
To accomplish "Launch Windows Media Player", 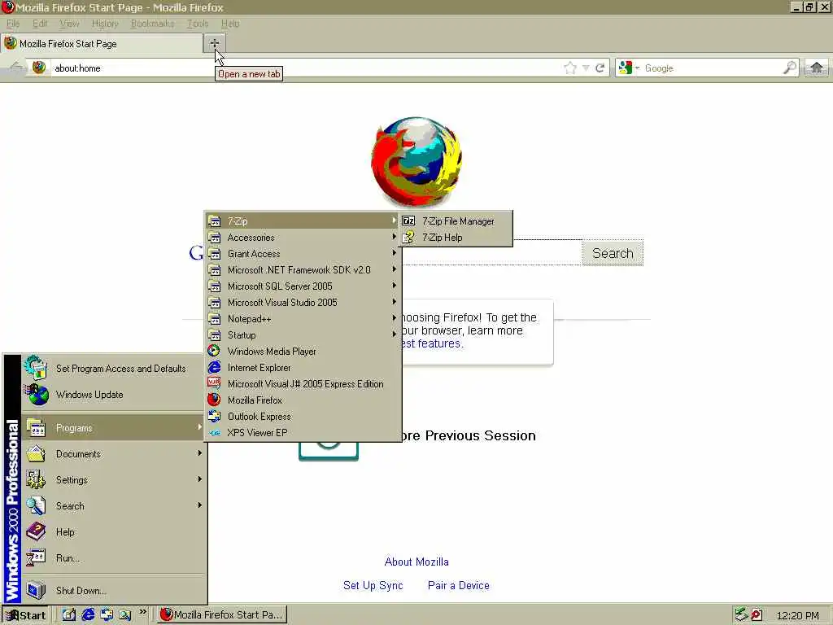I will pyautogui.click(x=303, y=352).
